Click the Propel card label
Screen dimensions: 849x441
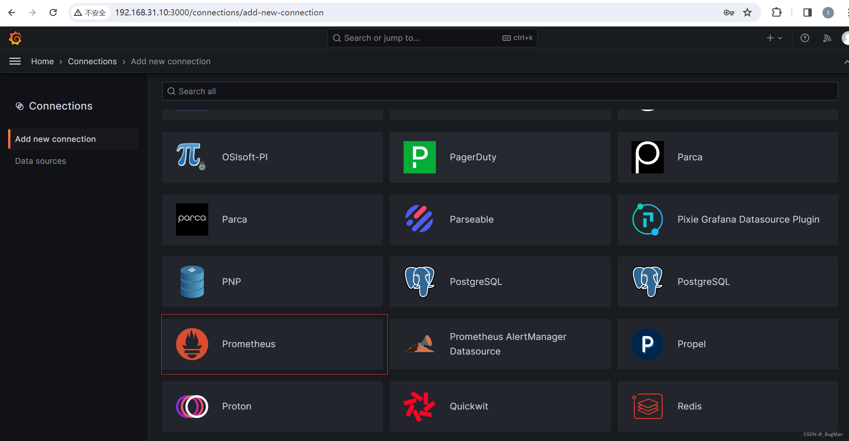[x=692, y=344]
